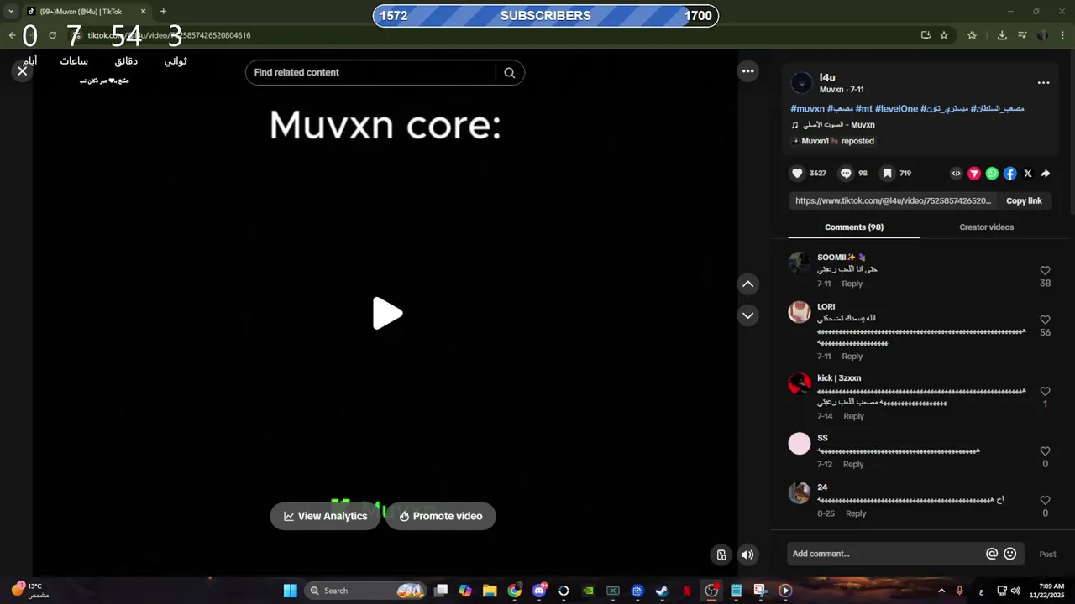Share video to X
Viewport: 1075px width, 604px height.
(x=1028, y=174)
